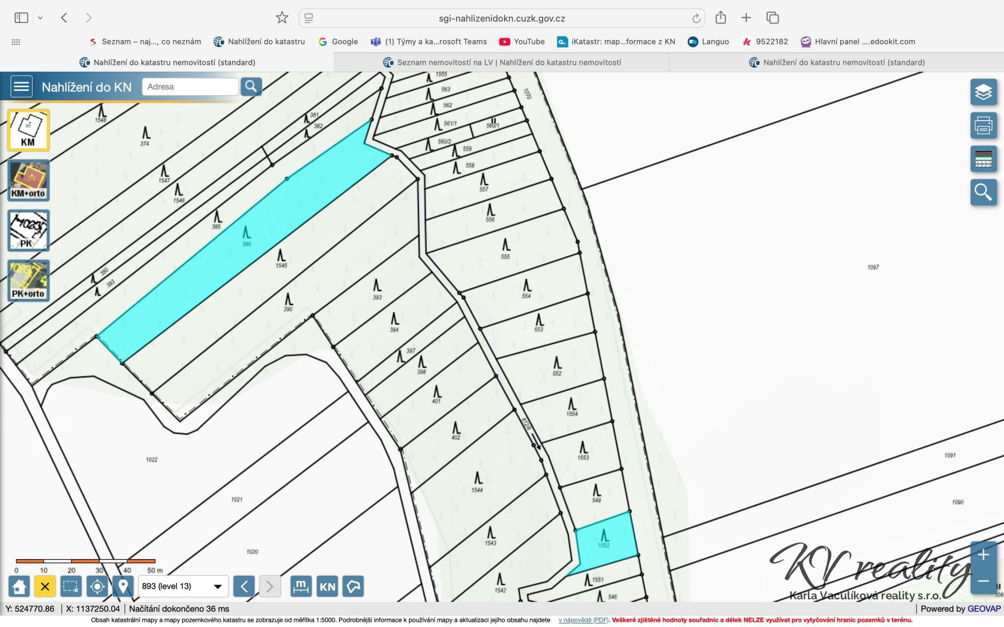Screen dimensions: 1004x627
Task: Open the map layers panel icon
Action: [983, 92]
